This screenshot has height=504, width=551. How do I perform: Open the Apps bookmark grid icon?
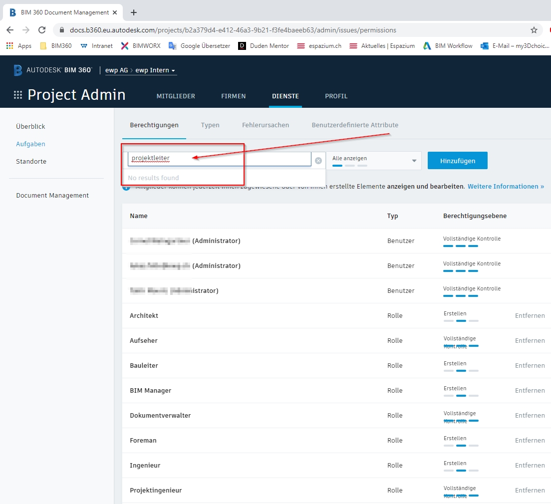(10, 46)
